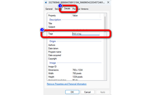
Task: Open the Details tab
Action: click(x=67, y=9)
